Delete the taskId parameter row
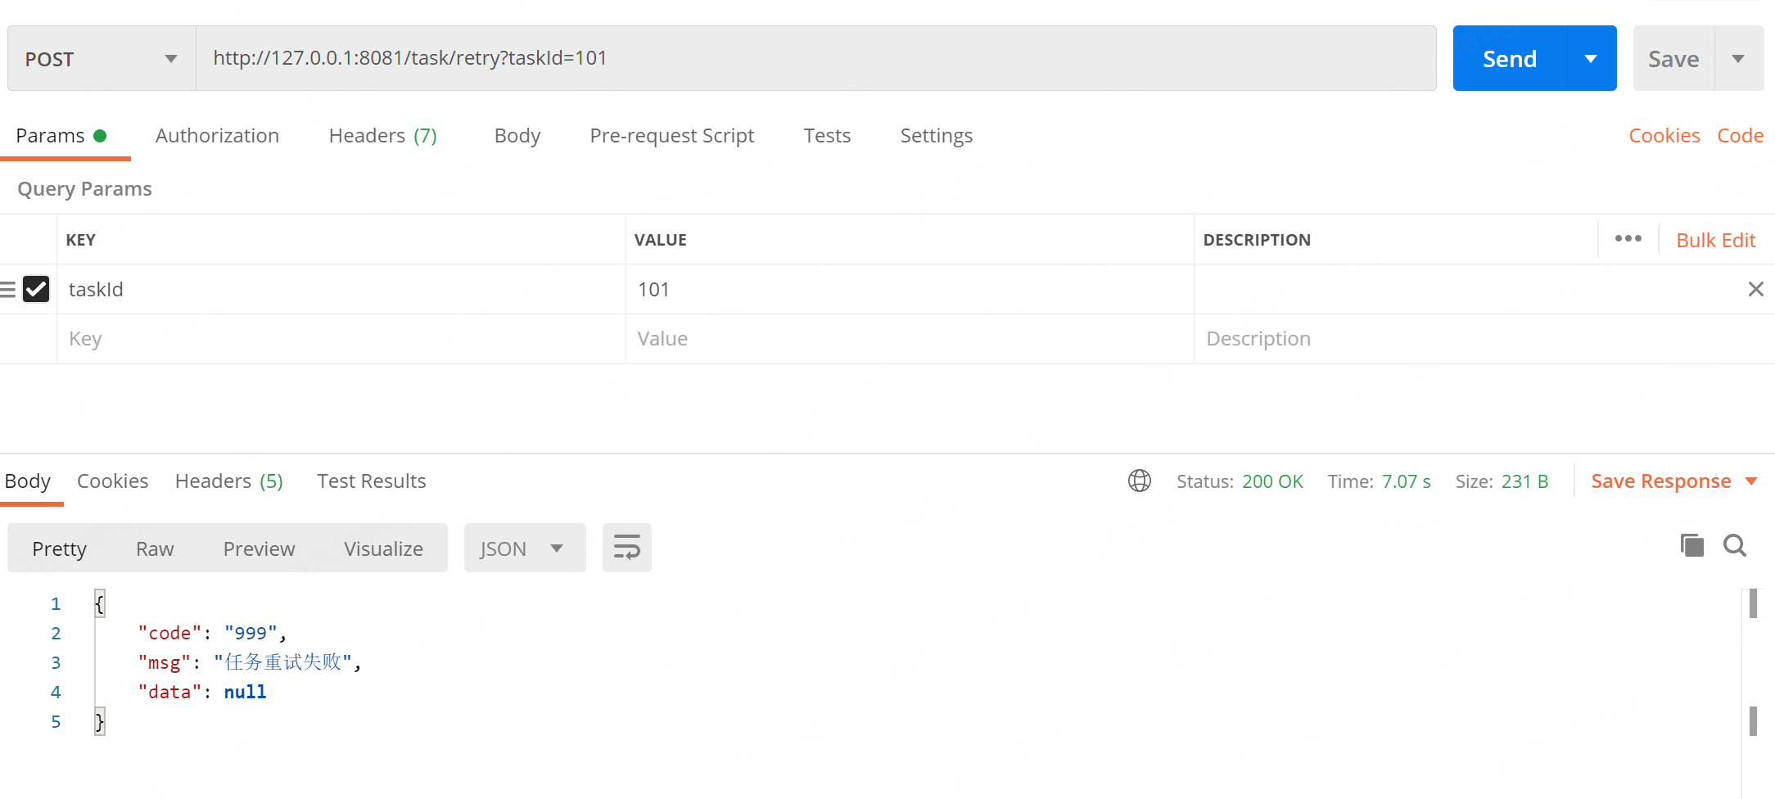The height and width of the screenshot is (799, 1775). 1756,289
